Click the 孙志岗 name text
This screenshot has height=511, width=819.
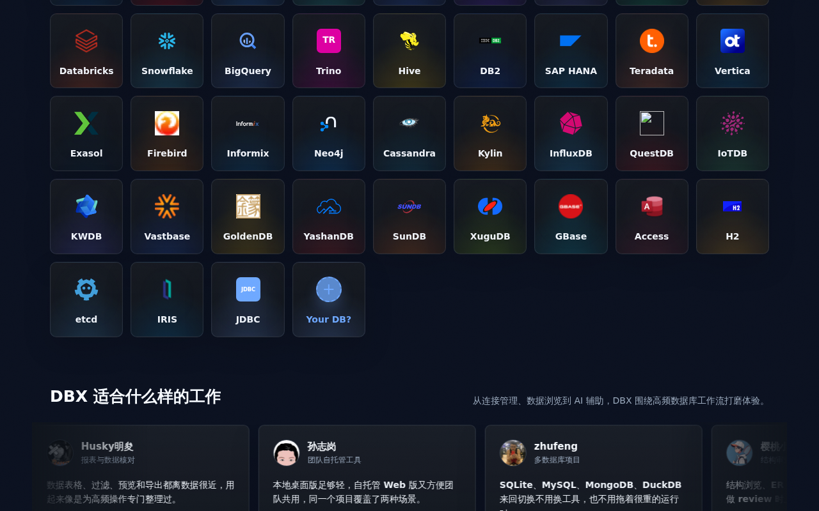click(x=322, y=446)
